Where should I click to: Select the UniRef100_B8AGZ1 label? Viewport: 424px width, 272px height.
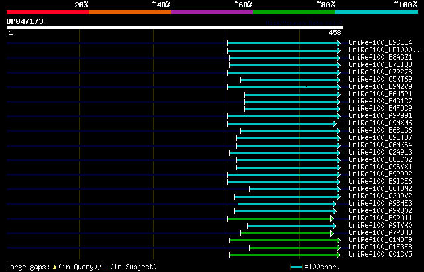pos(380,57)
